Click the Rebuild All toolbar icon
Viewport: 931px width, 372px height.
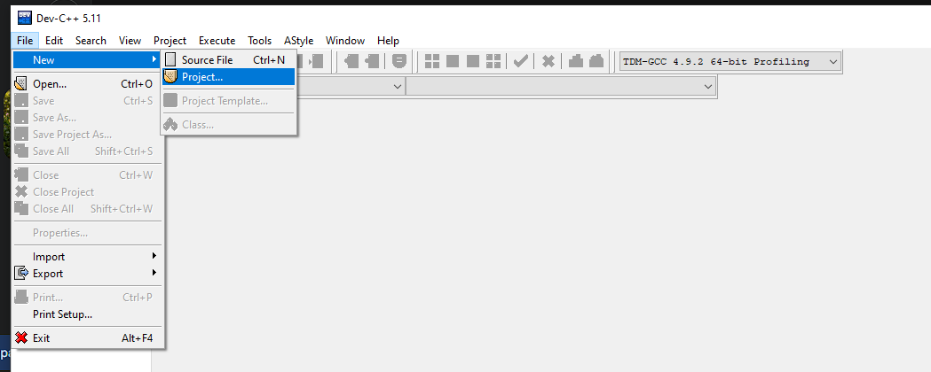point(493,61)
